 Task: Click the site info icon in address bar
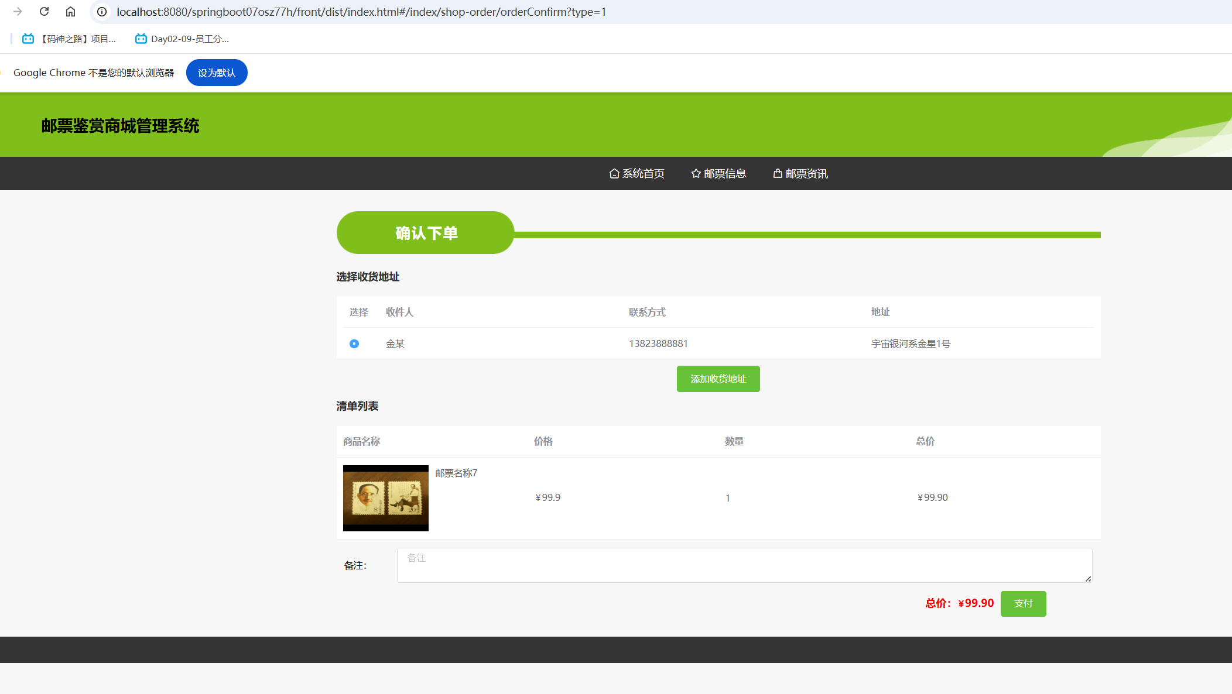(102, 12)
